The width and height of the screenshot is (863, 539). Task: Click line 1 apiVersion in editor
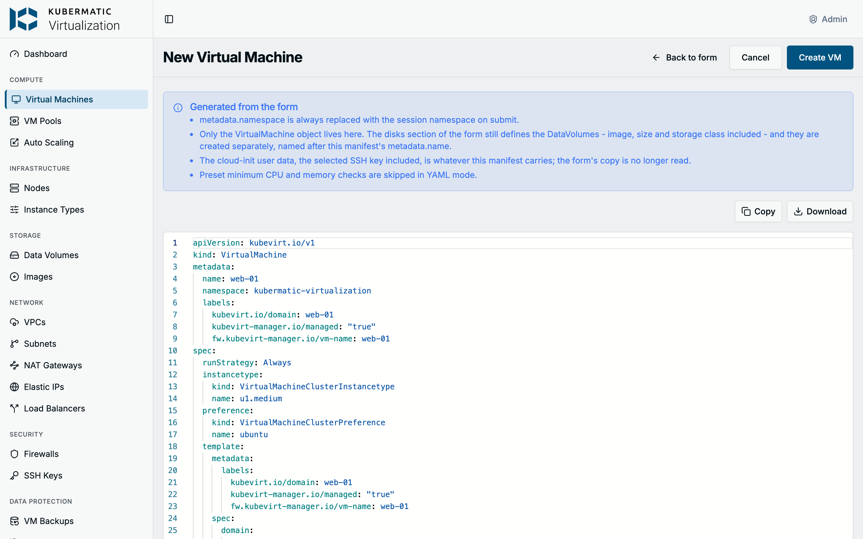pyautogui.click(x=254, y=243)
